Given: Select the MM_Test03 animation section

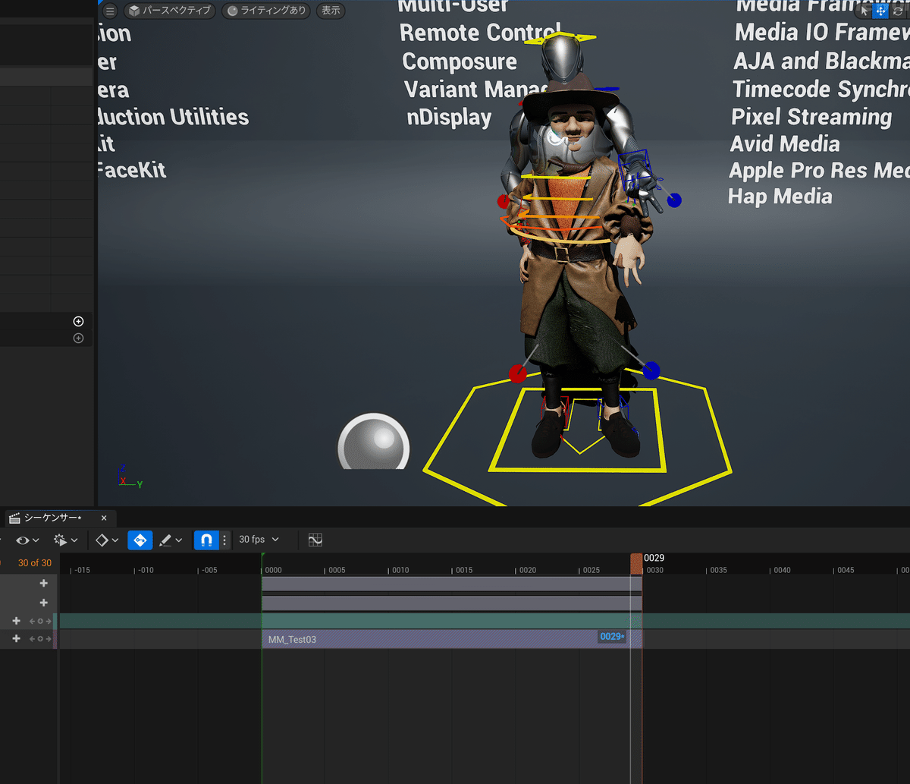Looking at the screenshot, I should [451, 639].
